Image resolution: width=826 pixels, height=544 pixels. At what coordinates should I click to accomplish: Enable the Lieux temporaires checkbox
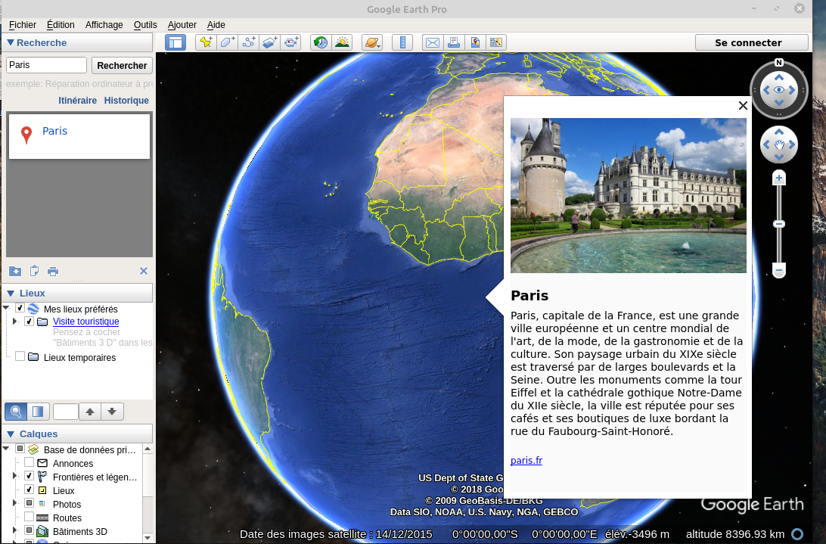pos(20,357)
